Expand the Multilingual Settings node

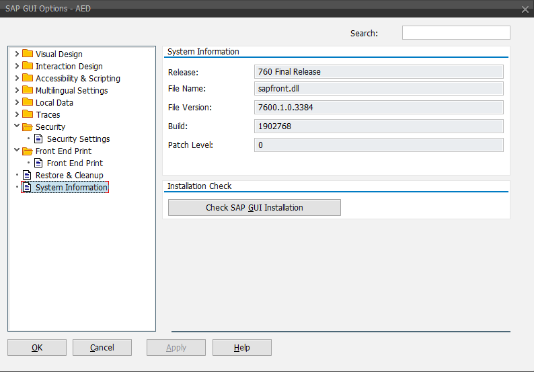coord(17,90)
